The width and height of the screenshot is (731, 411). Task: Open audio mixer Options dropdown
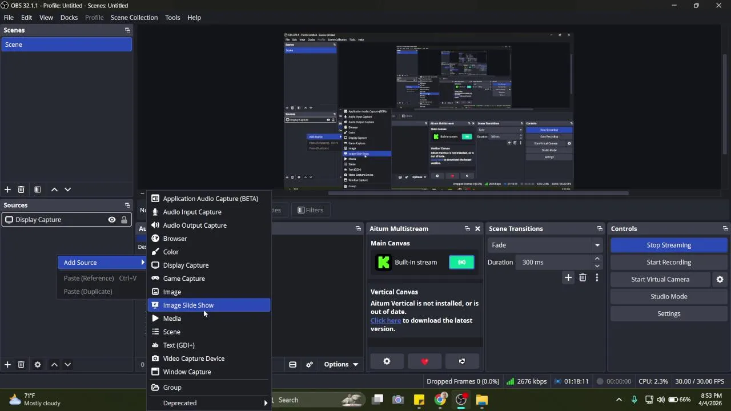pos(341,365)
